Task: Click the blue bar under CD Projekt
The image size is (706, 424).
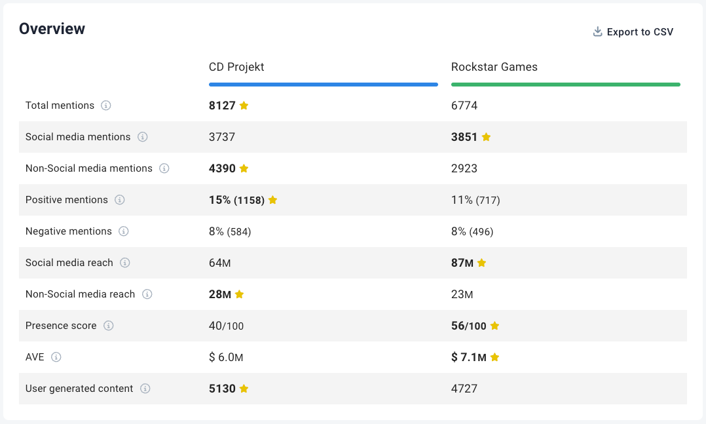Action: 324,85
